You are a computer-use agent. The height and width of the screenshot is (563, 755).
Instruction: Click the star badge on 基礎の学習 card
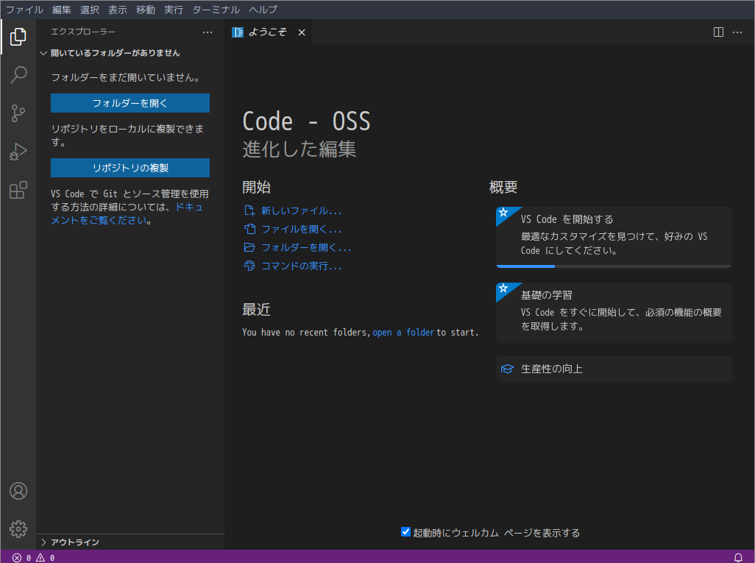coord(503,288)
